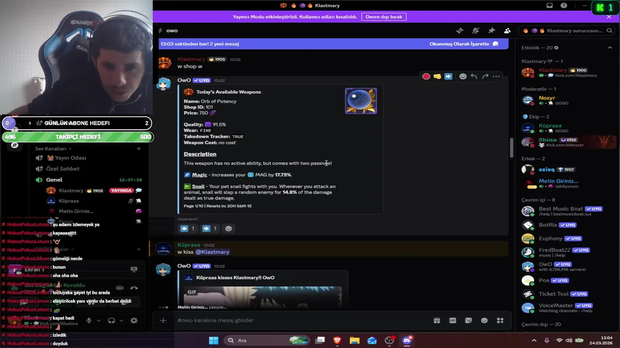This screenshot has height=348, width=620.
Task: Collapse the Ses Kanalları category
Action: coord(53,149)
